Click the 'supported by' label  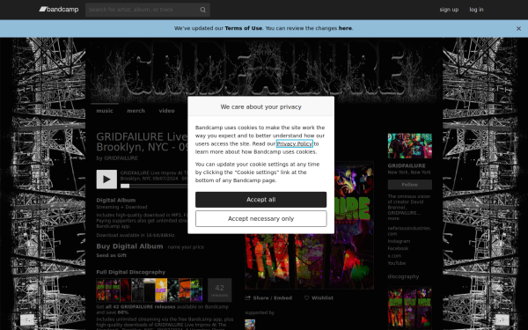tap(260, 312)
